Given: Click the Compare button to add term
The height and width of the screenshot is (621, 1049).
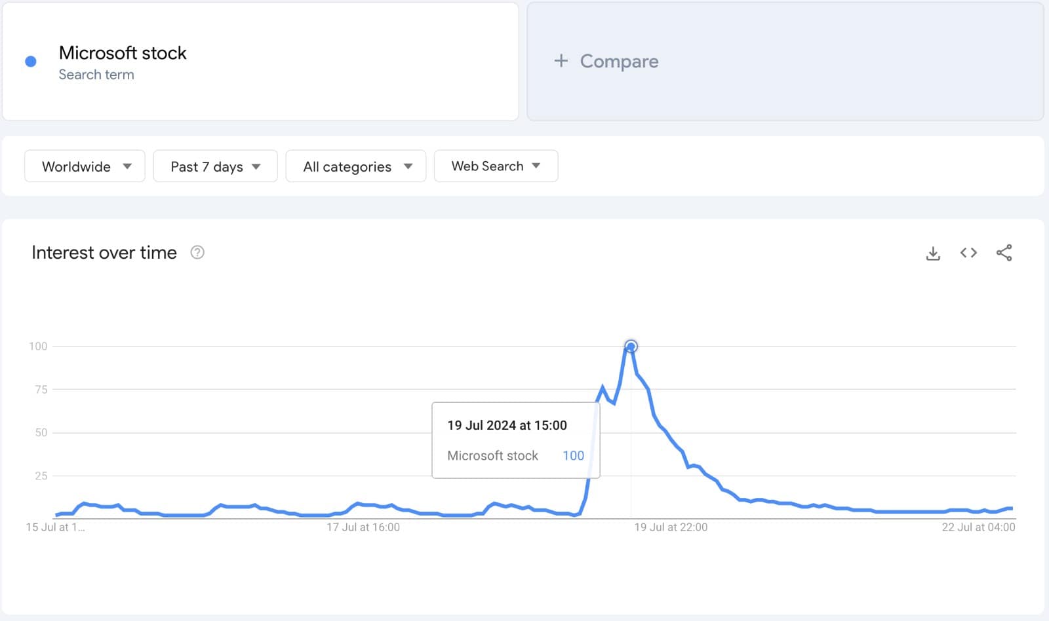Looking at the screenshot, I should click(x=619, y=61).
